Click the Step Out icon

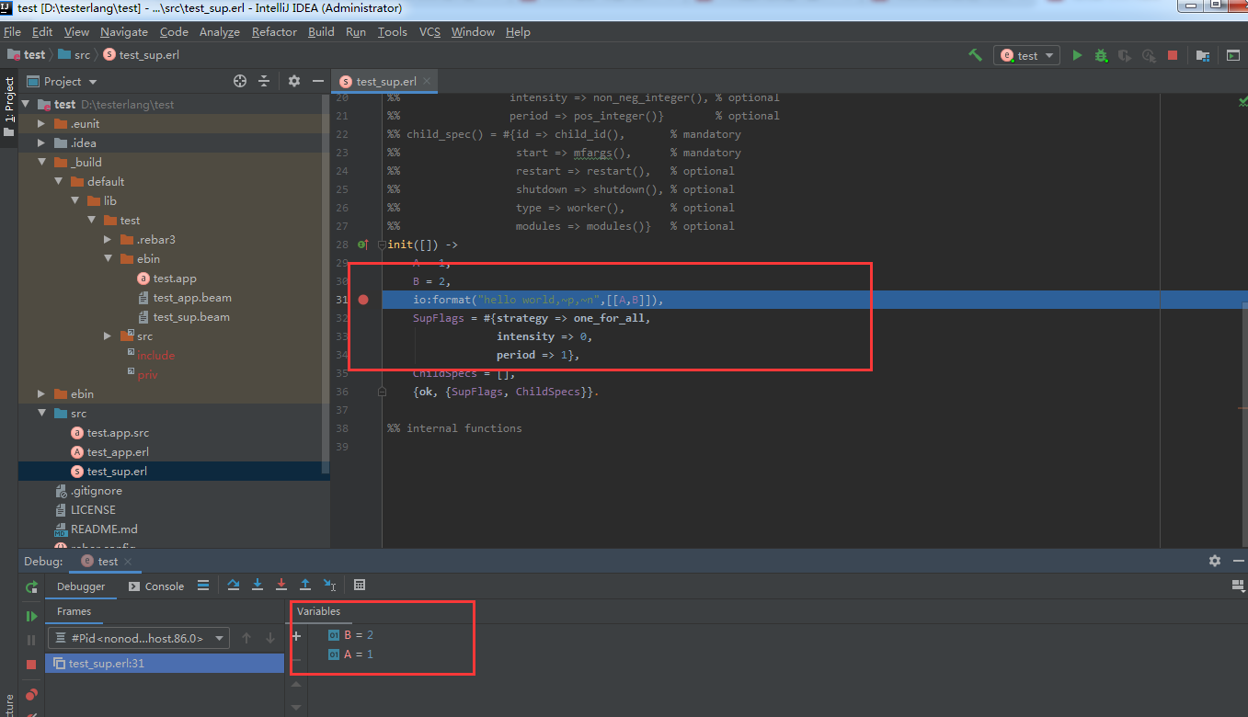pos(305,586)
